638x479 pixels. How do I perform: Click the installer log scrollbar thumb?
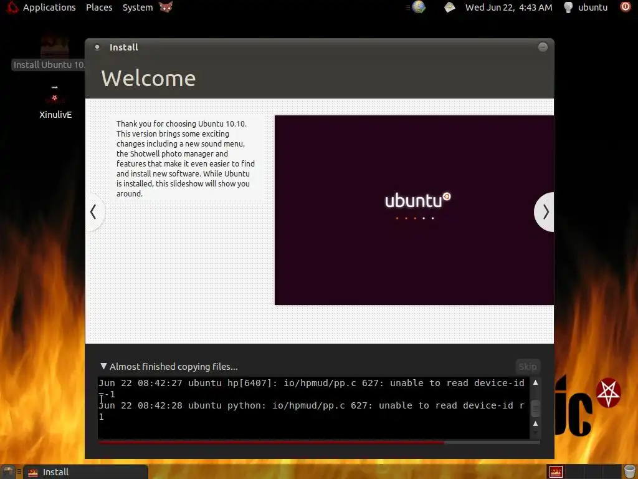(x=535, y=408)
